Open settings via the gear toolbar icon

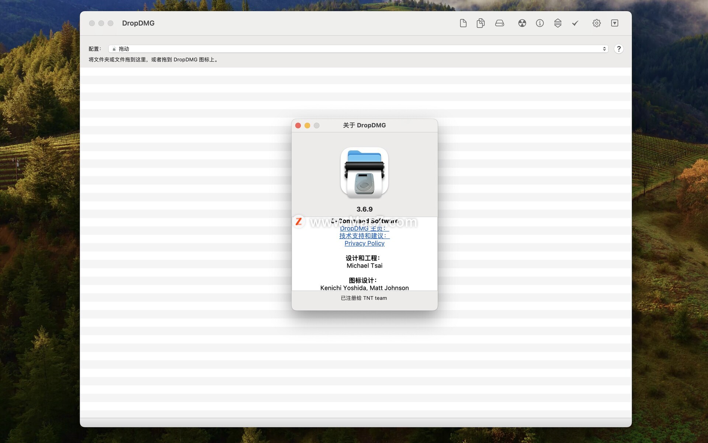pyautogui.click(x=597, y=23)
